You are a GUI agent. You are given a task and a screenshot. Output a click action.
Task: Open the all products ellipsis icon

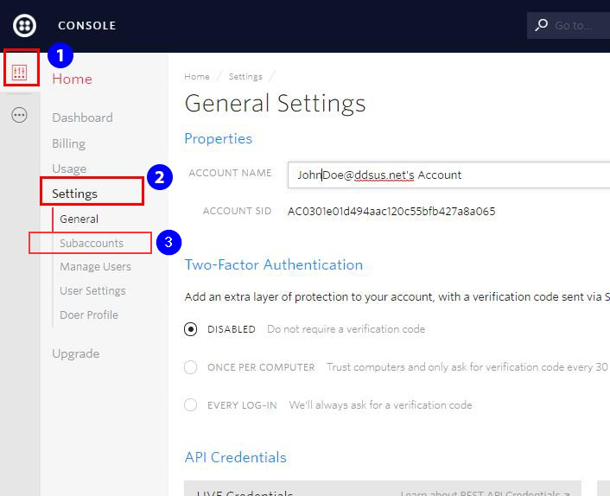pyautogui.click(x=19, y=115)
